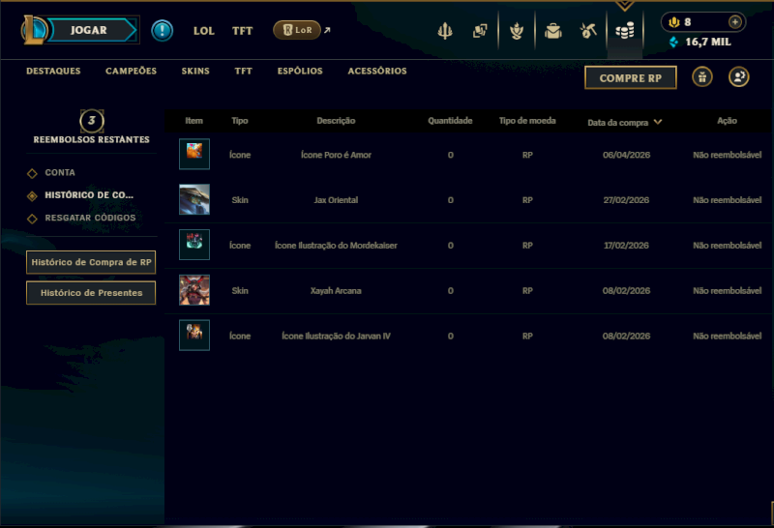The height and width of the screenshot is (528, 774).
Task: Open the Clash trophy icon
Action: (x=445, y=31)
